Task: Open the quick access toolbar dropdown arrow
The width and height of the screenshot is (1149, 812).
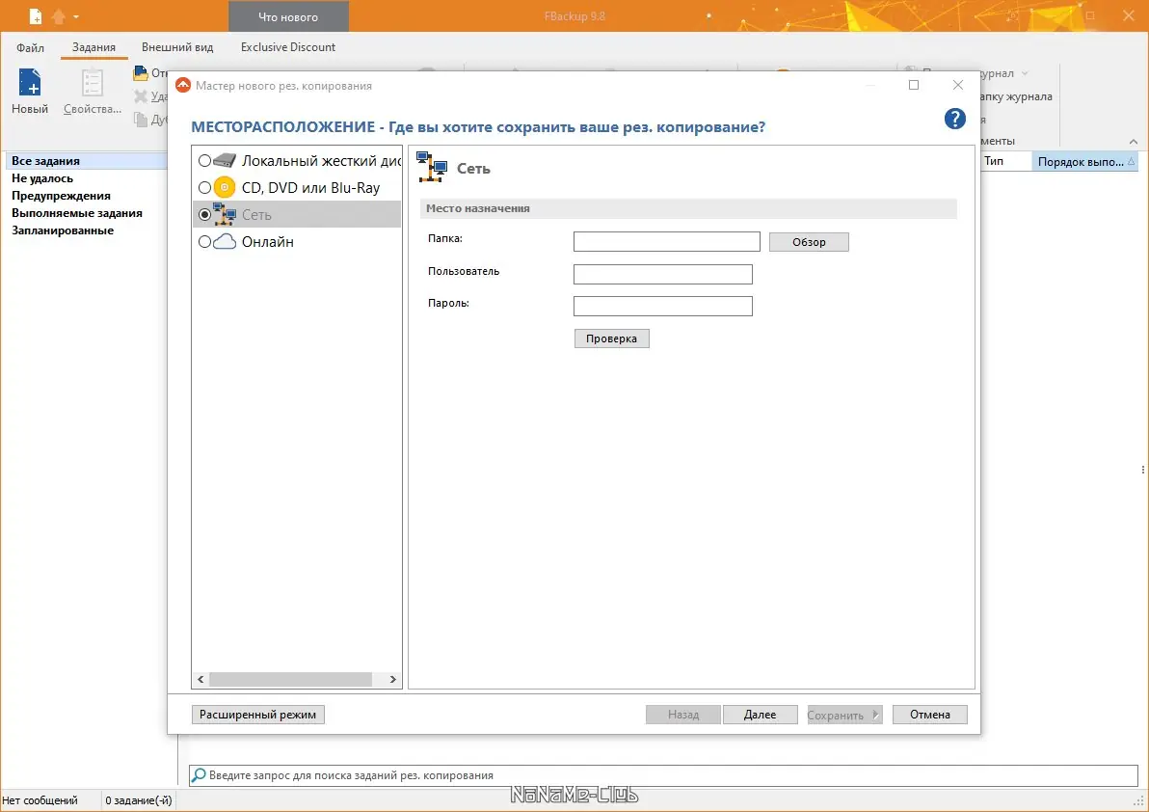Action: (75, 16)
